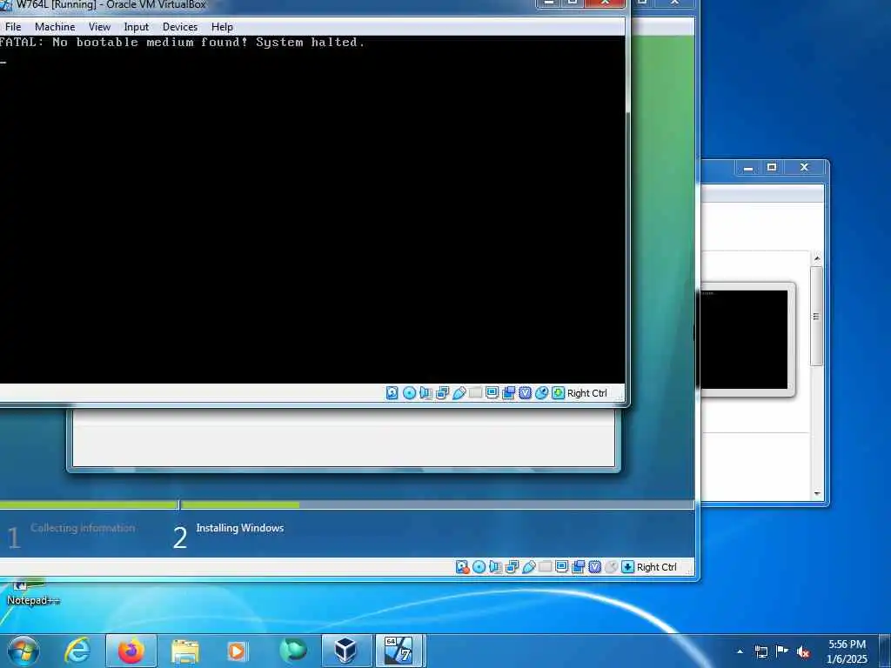Viewport: 891px width, 668px height.
Task: Click display indicator in W764L status bar
Action: click(492, 393)
